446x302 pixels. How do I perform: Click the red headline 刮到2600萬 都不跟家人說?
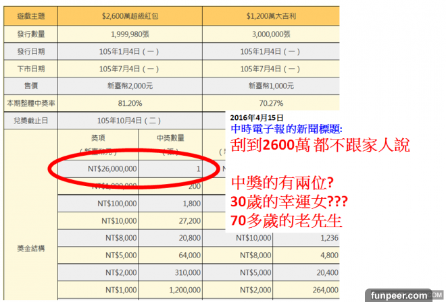[320, 145]
